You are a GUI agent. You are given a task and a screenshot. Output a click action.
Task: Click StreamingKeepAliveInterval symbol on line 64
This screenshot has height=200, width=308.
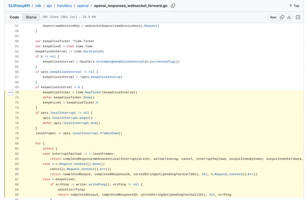120,62
